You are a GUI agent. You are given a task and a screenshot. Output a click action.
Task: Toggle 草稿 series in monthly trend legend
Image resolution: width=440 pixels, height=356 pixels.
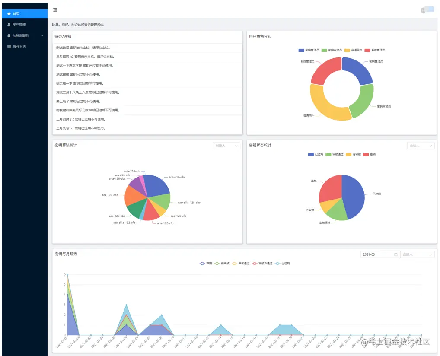coord(206,264)
